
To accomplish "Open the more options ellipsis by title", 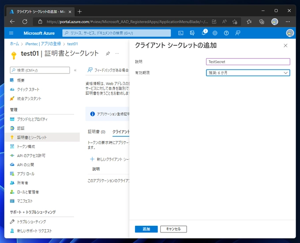I will click(x=117, y=53).
